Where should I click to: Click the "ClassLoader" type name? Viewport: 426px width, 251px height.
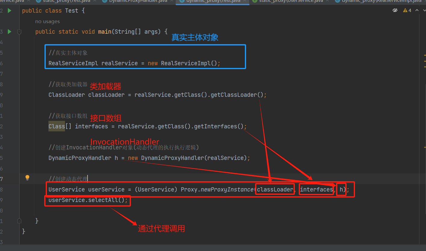coord(67,95)
